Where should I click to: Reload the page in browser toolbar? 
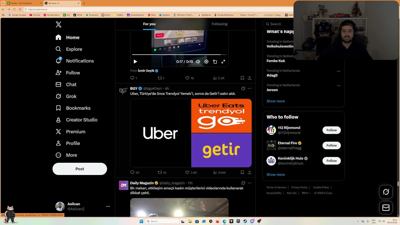[x=14, y=9]
